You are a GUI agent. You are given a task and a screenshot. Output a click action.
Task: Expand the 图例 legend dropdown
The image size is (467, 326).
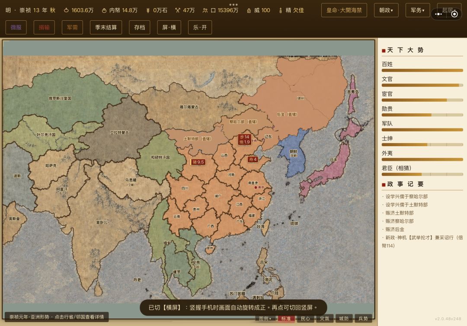point(265,319)
